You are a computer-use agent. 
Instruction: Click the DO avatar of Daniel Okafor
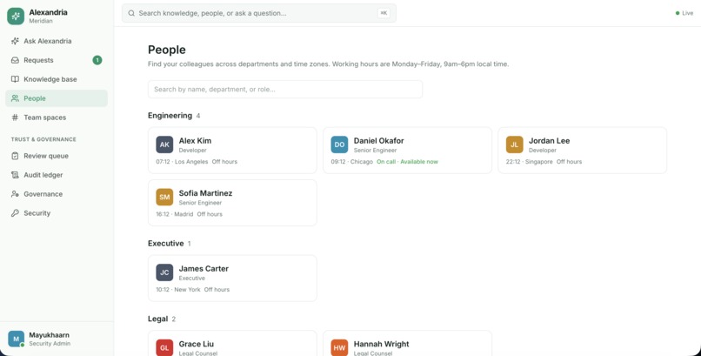[x=339, y=144]
